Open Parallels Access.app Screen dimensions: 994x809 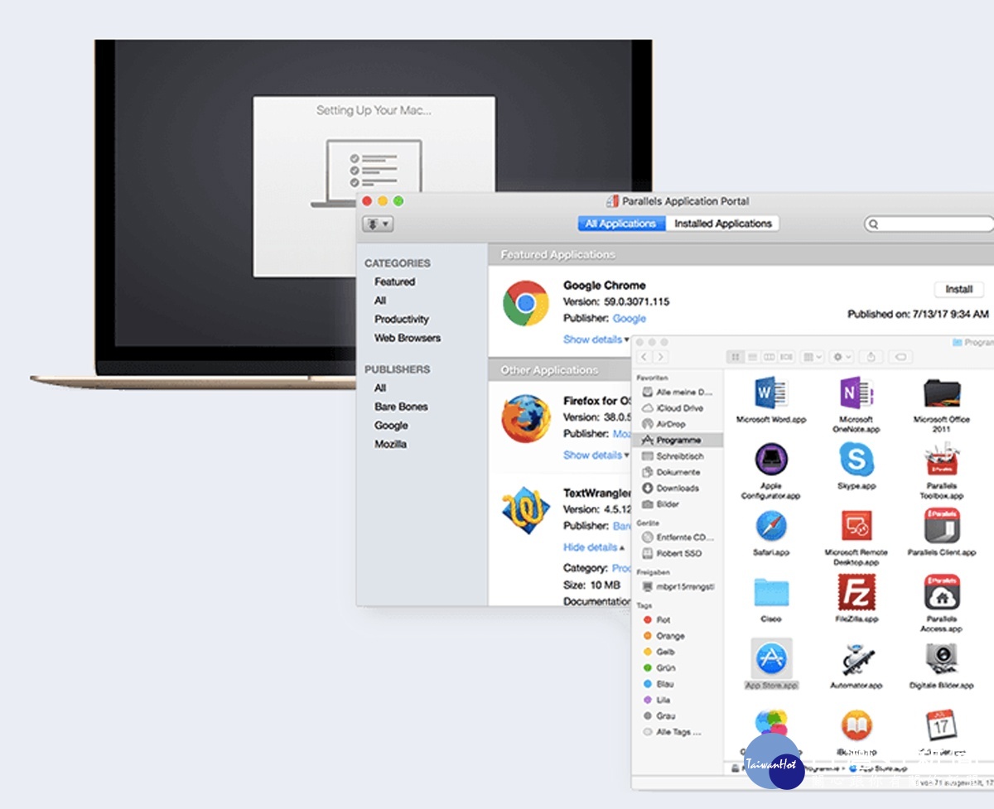point(941,592)
